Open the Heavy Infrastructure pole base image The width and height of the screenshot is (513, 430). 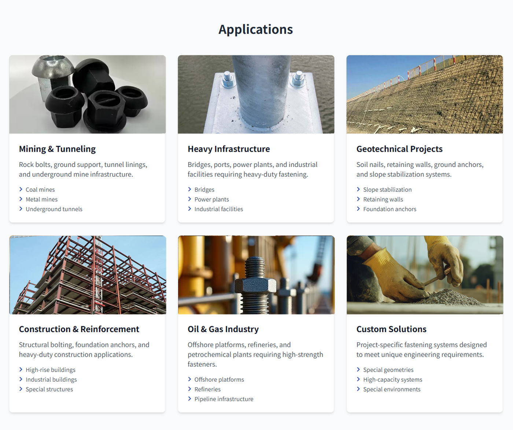[256, 94]
